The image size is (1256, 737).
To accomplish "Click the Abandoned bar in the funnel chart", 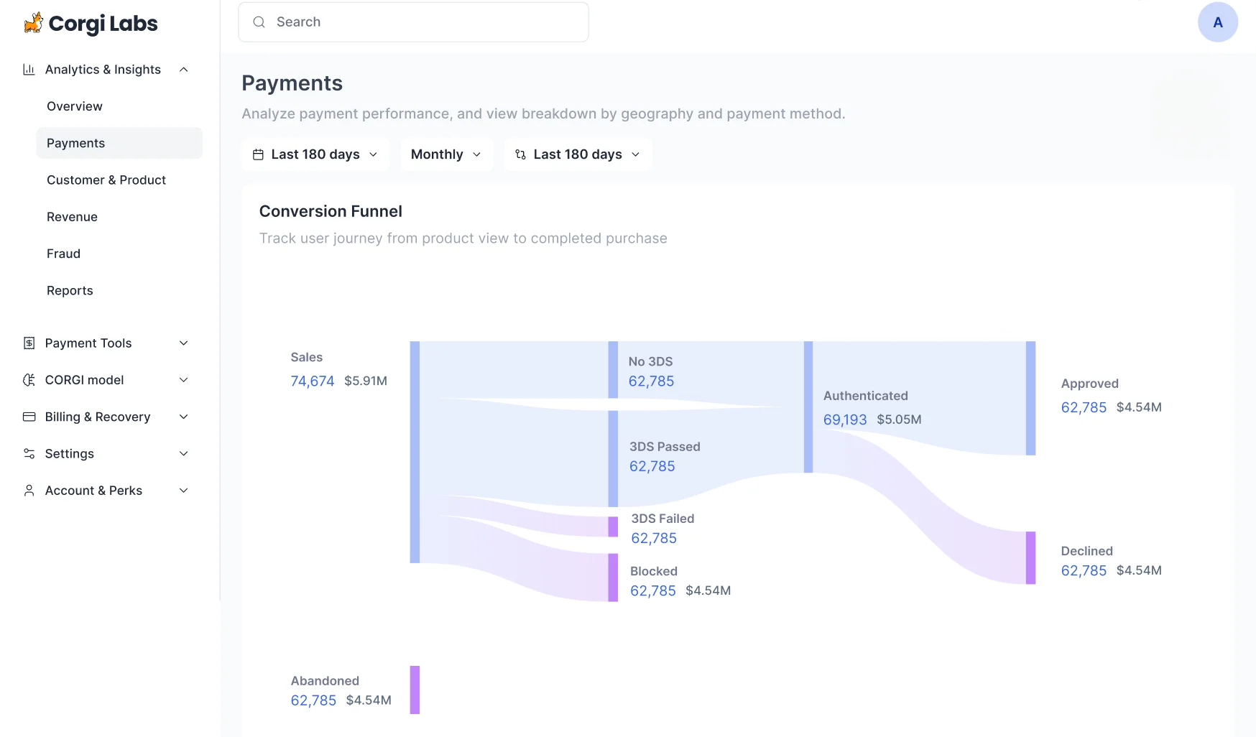I will pos(415,690).
